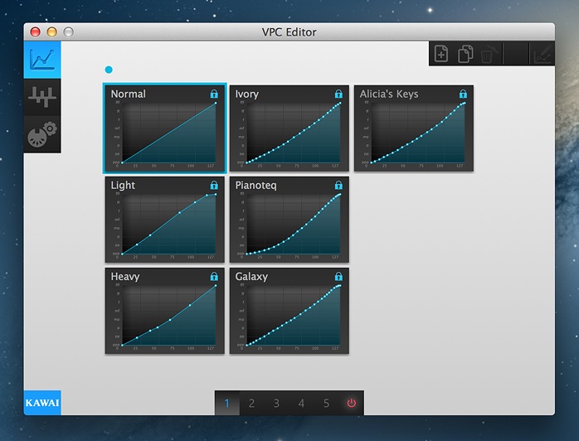Select the Heavy touch curve graph
579x441 pixels.
click(x=168, y=315)
